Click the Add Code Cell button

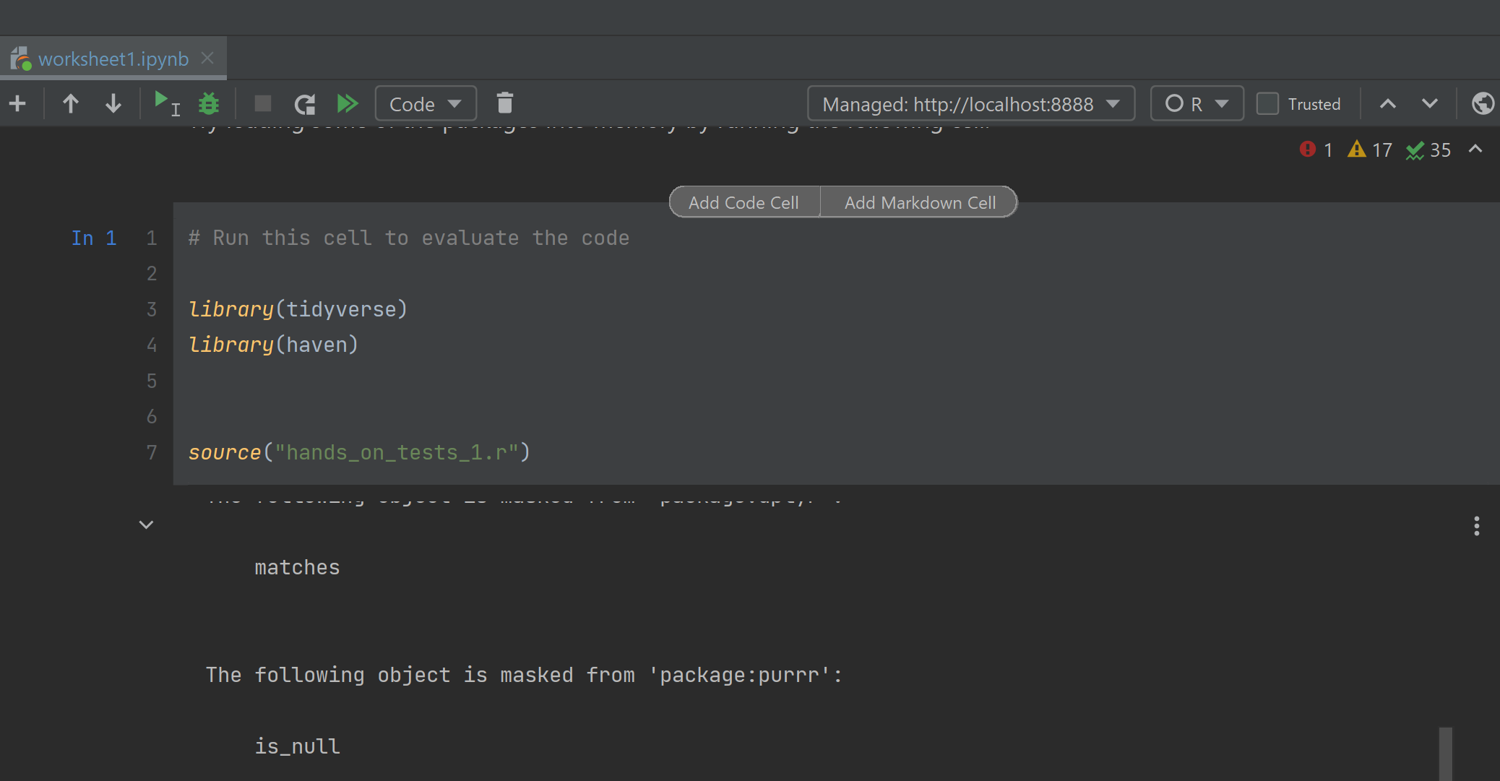743,202
